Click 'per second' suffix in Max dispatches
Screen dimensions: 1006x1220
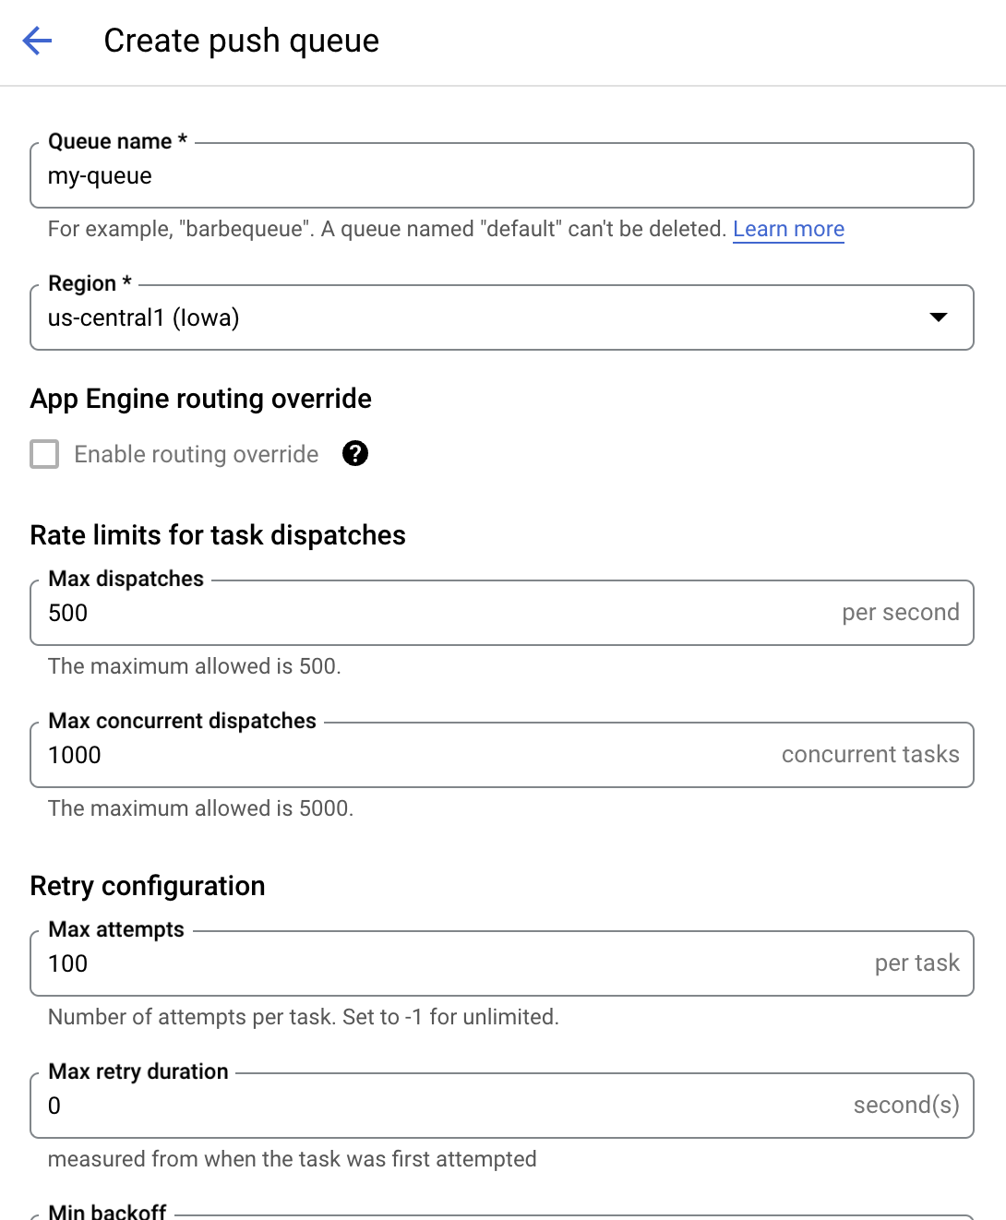pyautogui.click(x=901, y=613)
